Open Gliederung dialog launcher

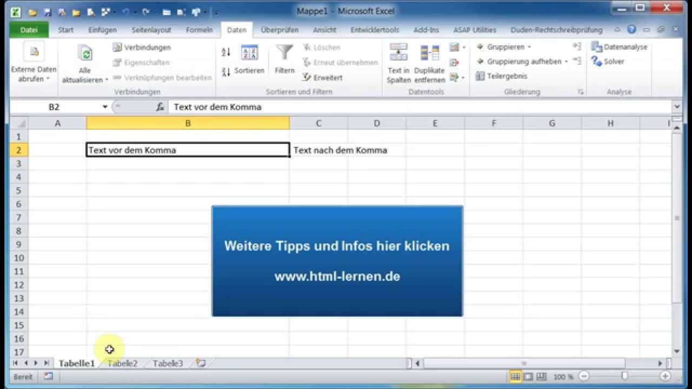pyautogui.click(x=581, y=92)
